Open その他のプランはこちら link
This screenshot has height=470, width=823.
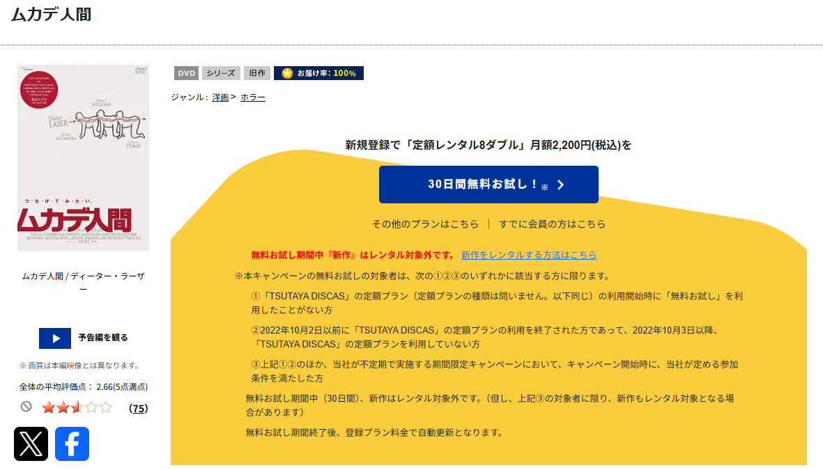[425, 224]
